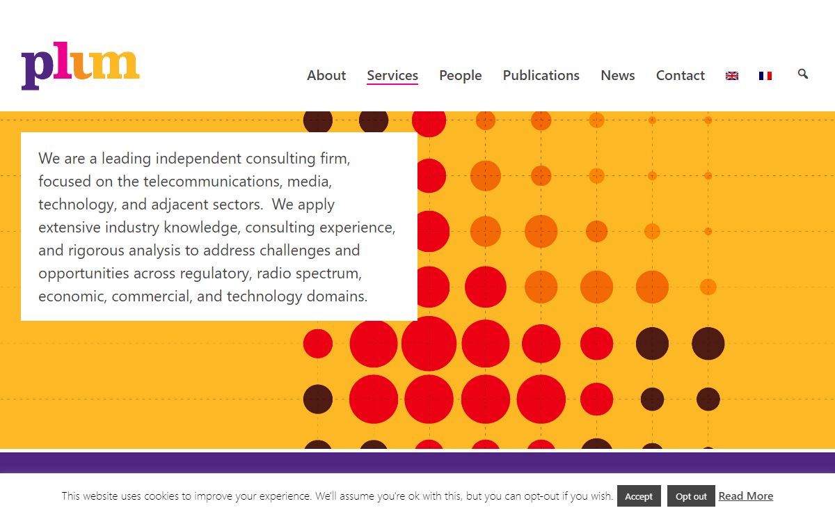Click the purple banner strip
The image size is (835, 515).
tap(417, 463)
